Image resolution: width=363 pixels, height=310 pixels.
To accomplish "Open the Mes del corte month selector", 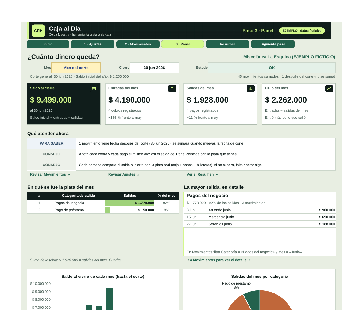I will (76, 68).
